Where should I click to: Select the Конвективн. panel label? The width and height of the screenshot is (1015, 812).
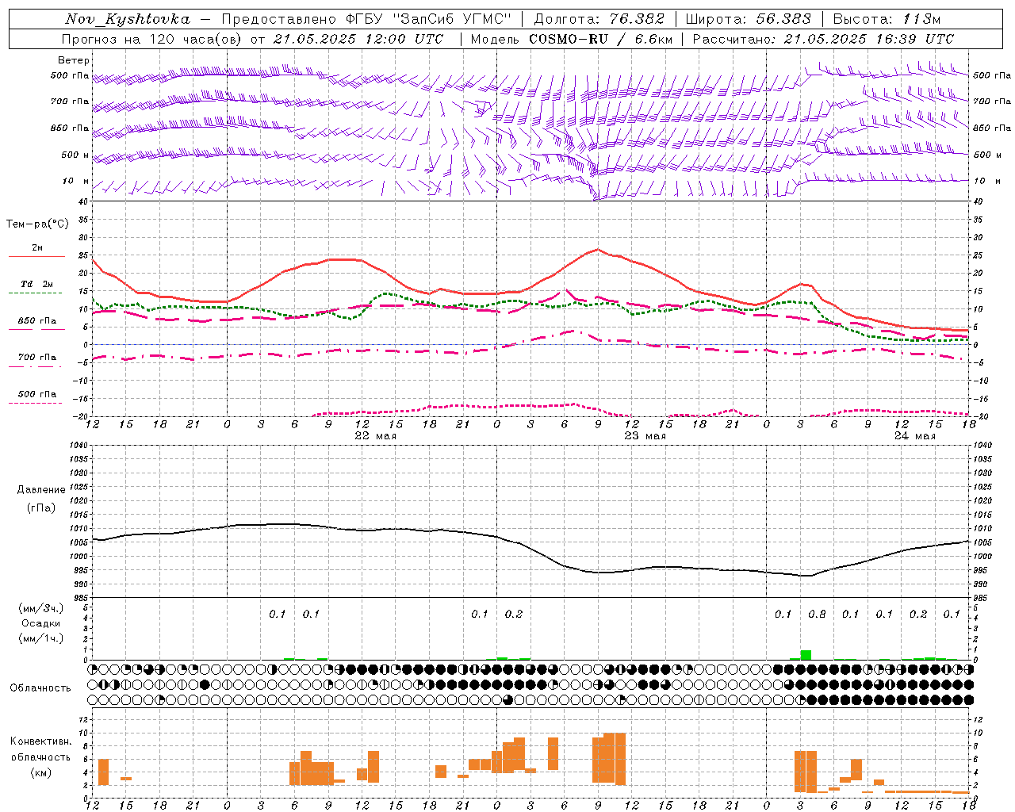coord(40,741)
